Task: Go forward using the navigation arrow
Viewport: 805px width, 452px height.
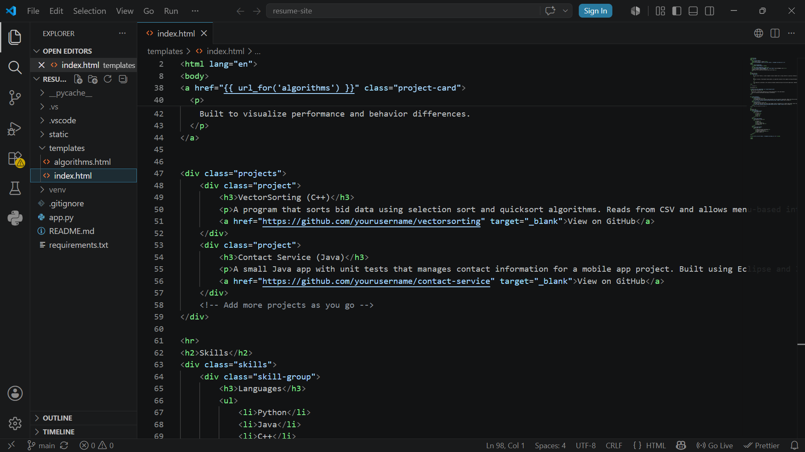Action: point(257,11)
